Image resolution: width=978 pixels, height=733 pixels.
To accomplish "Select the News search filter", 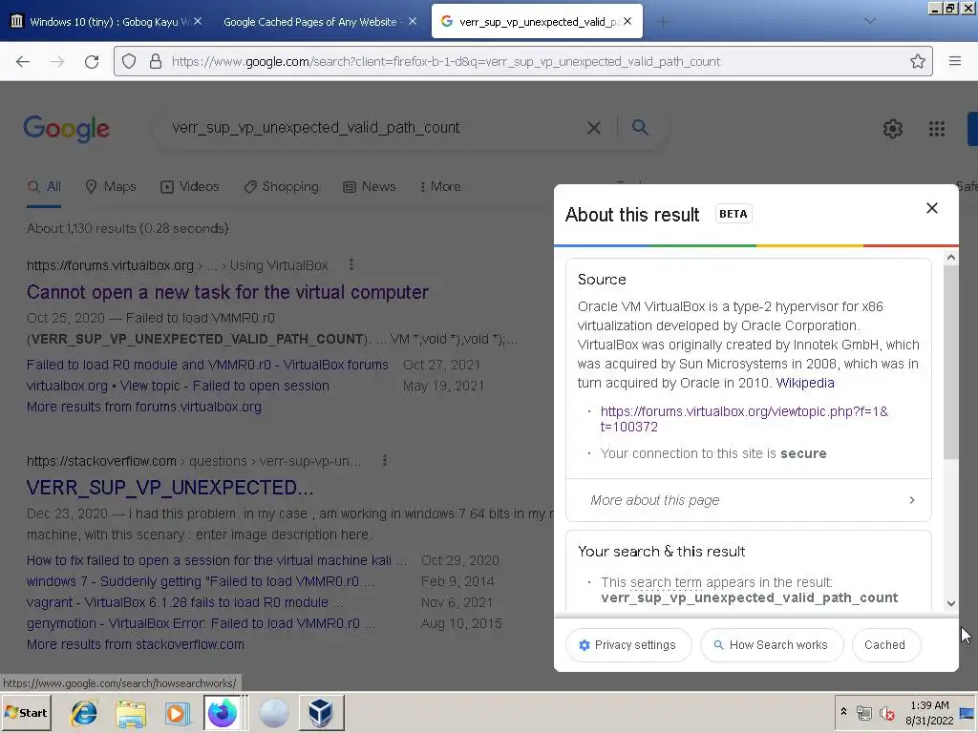I will tap(370, 186).
